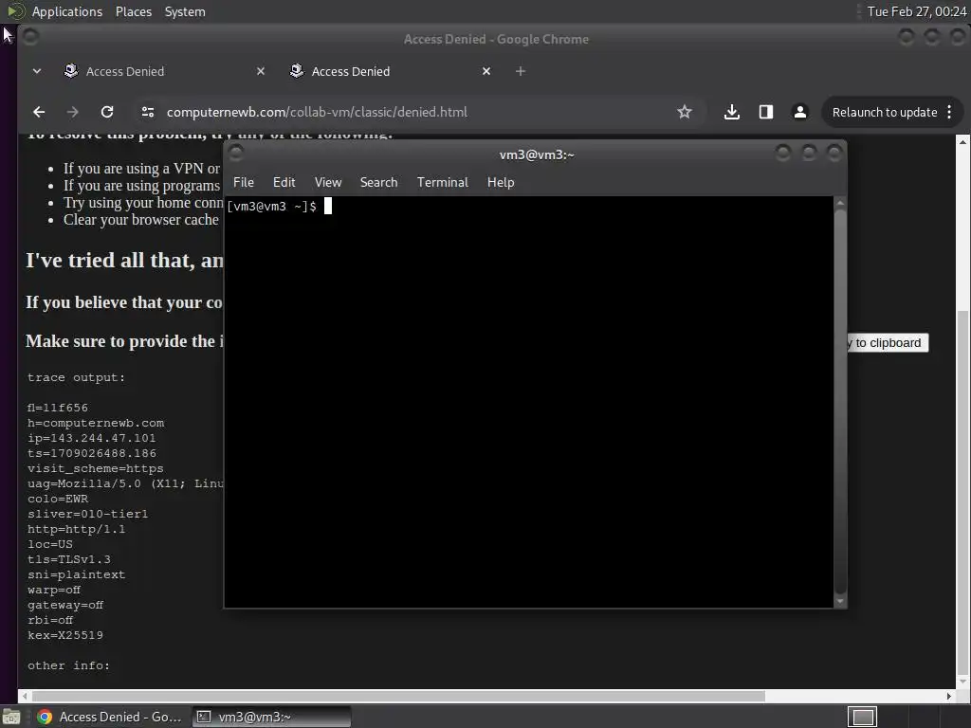Open the Places menu
Screen dimensions: 971x728
[133, 11]
